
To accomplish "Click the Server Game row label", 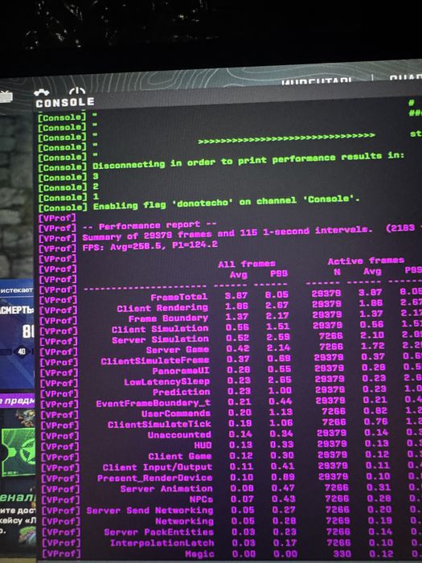I will tap(178, 350).
